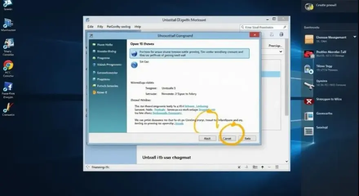Select the fifth dialog sidebar item
This screenshot has width=359, height=196.
tap(105, 73)
